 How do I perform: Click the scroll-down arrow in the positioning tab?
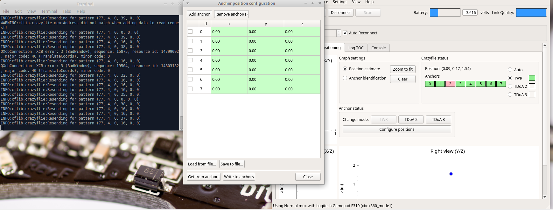pos(544,197)
